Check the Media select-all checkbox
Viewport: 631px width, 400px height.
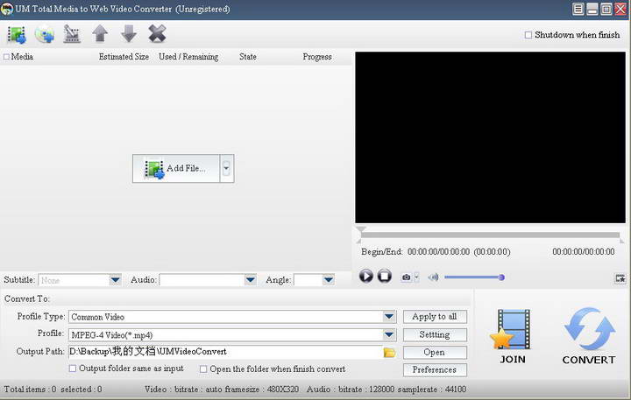pyautogui.click(x=6, y=57)
